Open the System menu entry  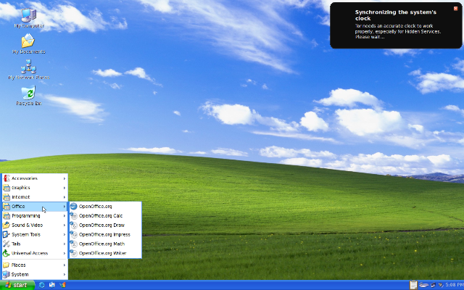point(35,274)
